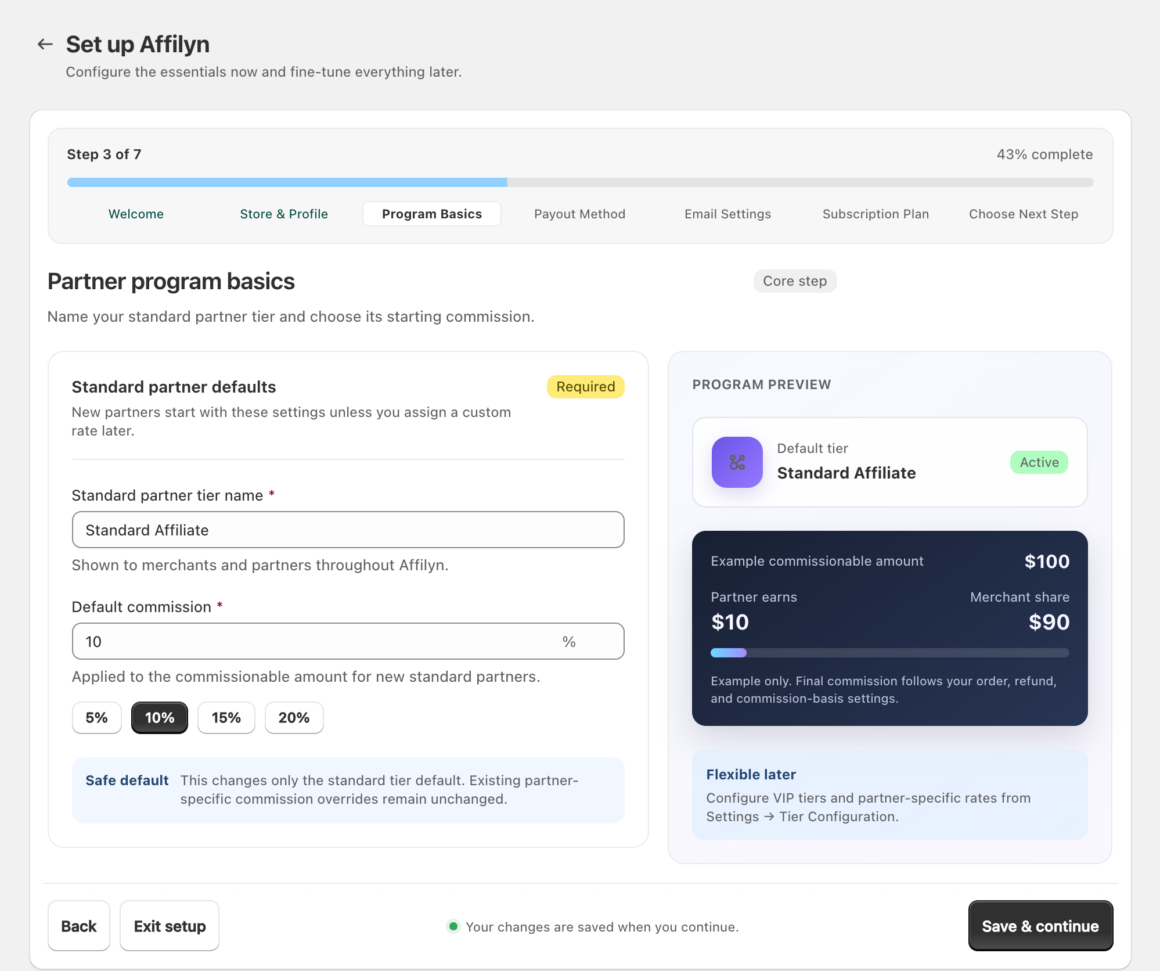Screen dimensions: 1160x971
Task: Click the Standard partner defaults heading
Action: tap(174, 387)
